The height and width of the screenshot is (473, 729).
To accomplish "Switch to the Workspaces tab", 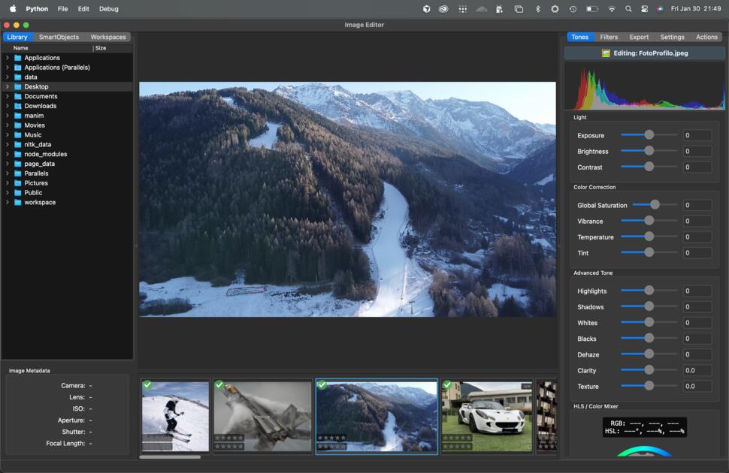I will 108,38.
